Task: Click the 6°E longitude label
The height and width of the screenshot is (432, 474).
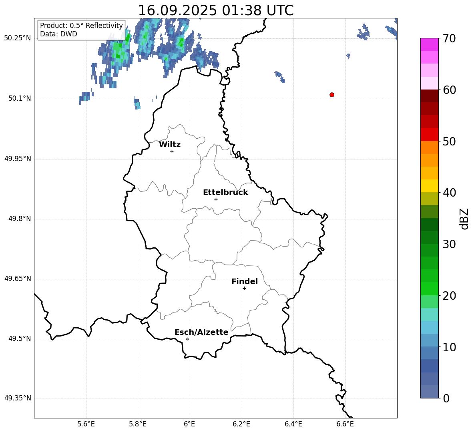Action: [x=189, y=424]
